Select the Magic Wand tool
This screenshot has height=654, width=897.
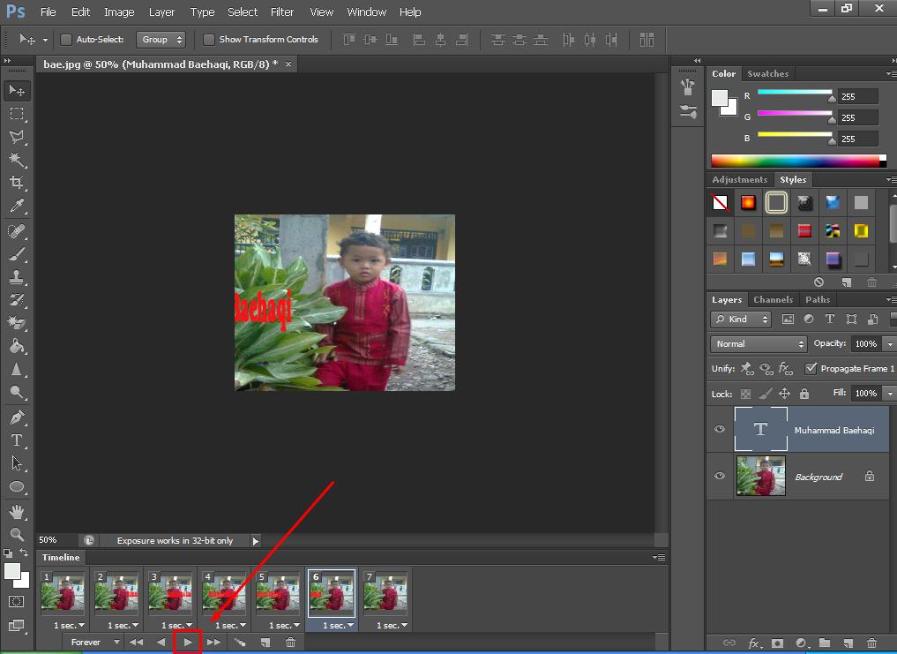click(x=16, y=160)
